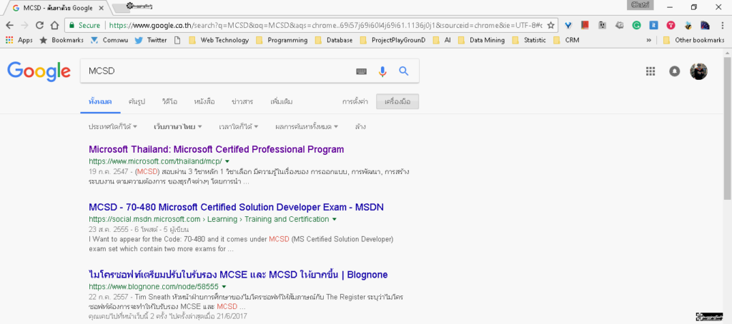Click the address bar URL
Viewport: 732px width, 324px height.
point(325,26)
